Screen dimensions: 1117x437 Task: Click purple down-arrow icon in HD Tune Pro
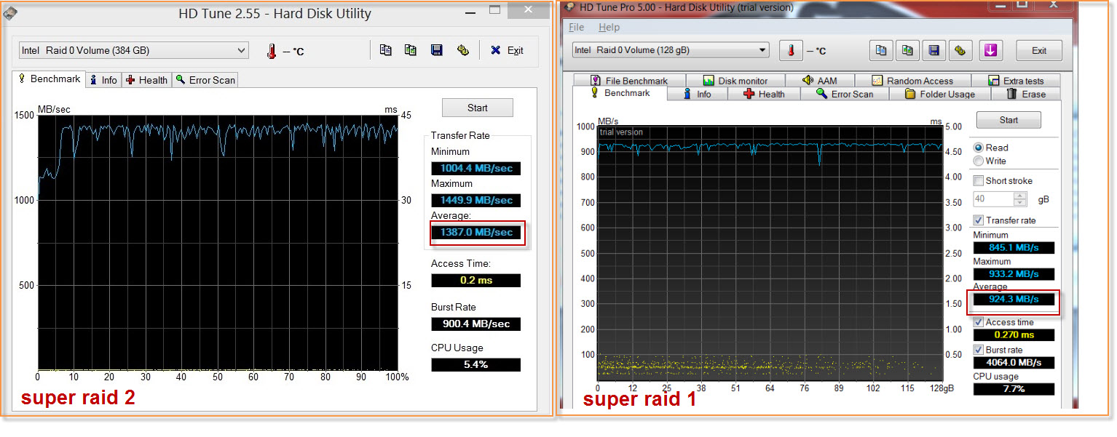[992, 50]
